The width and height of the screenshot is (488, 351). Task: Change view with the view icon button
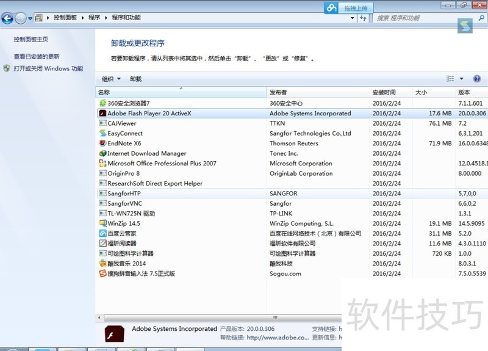point(450,79)
